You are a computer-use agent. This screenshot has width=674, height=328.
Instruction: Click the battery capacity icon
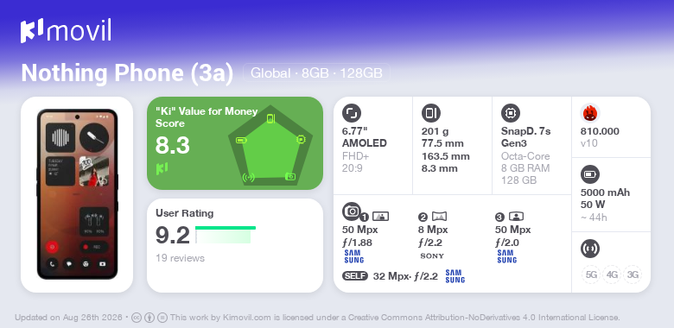pyautogui.click(x=590, y=174)
